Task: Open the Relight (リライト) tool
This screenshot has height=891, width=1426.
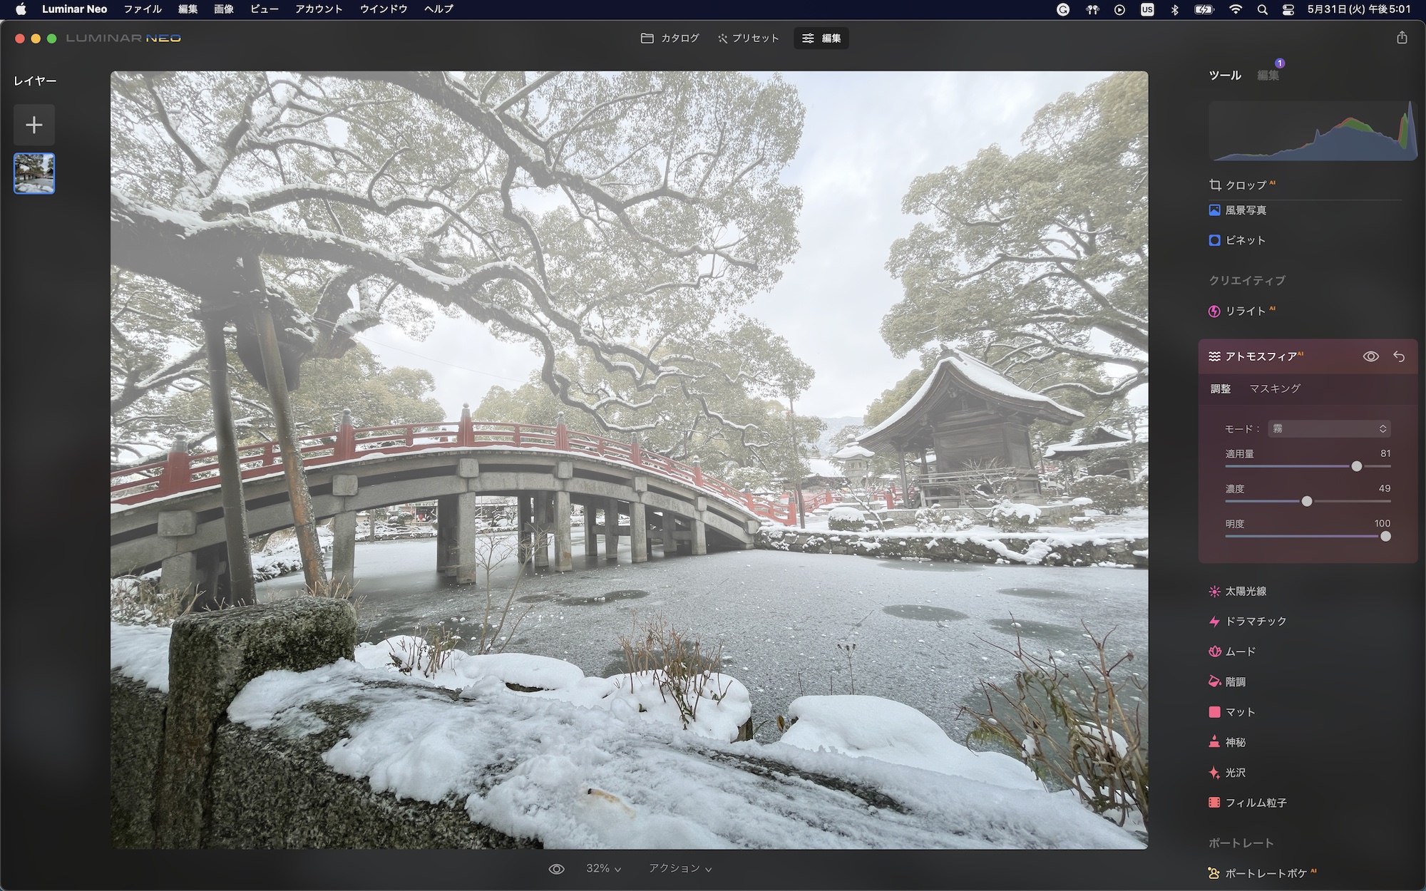Action: tap(1245, 311)
